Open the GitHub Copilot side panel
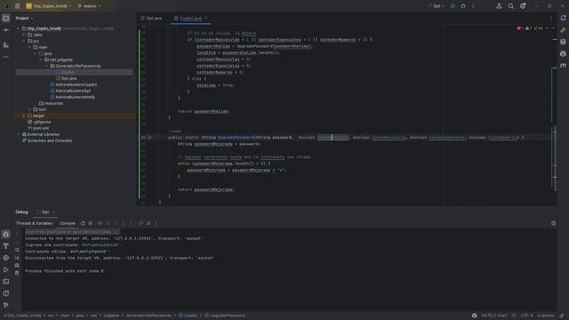The height and width of the screenshot is (320, 569). tap(563, 53)
